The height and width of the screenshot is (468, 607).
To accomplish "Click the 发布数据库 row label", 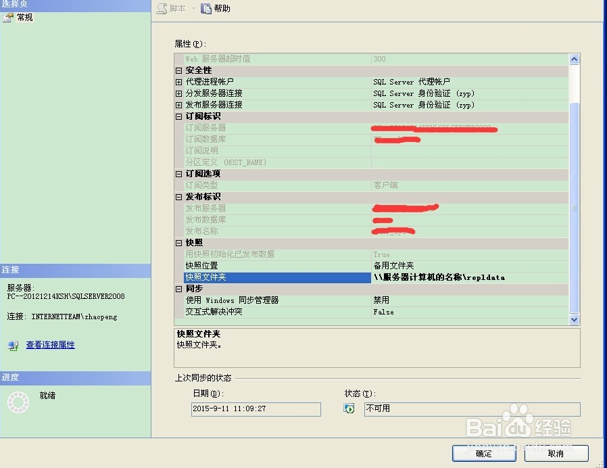I will 205,220.
